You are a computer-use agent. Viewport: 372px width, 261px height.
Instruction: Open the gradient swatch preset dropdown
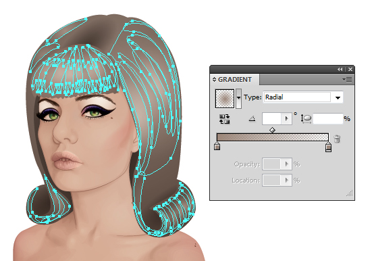click(238, 99)
